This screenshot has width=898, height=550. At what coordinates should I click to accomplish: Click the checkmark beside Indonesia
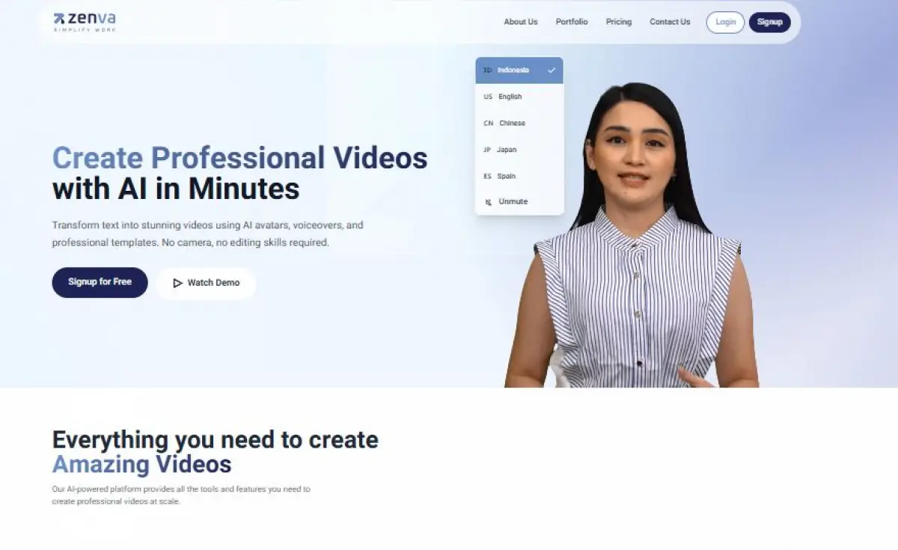(x=552, y=70)
